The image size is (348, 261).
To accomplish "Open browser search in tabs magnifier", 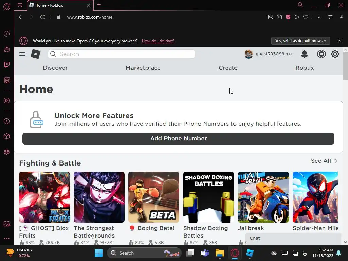I will coord(300,5).
